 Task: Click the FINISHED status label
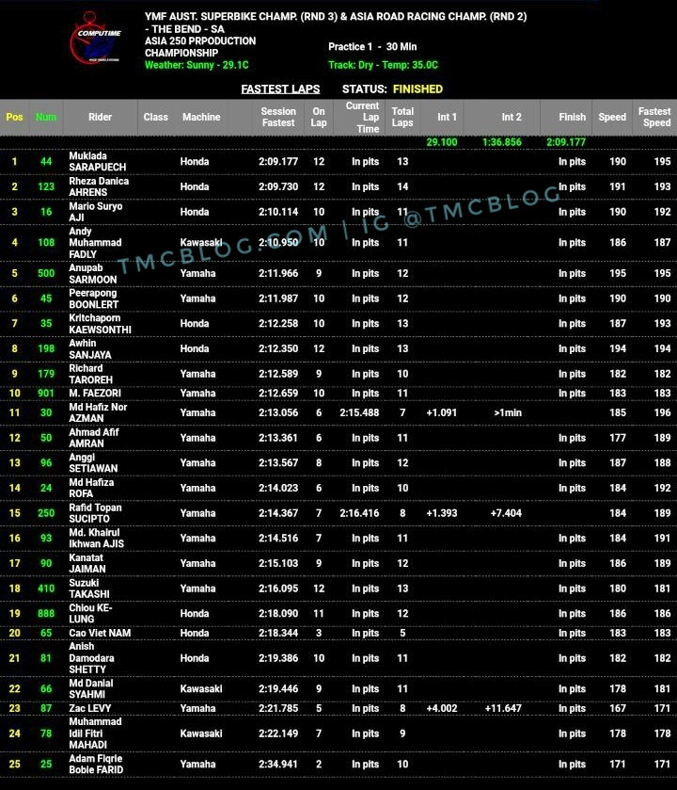pyautogui.click(x=417, y=89)
